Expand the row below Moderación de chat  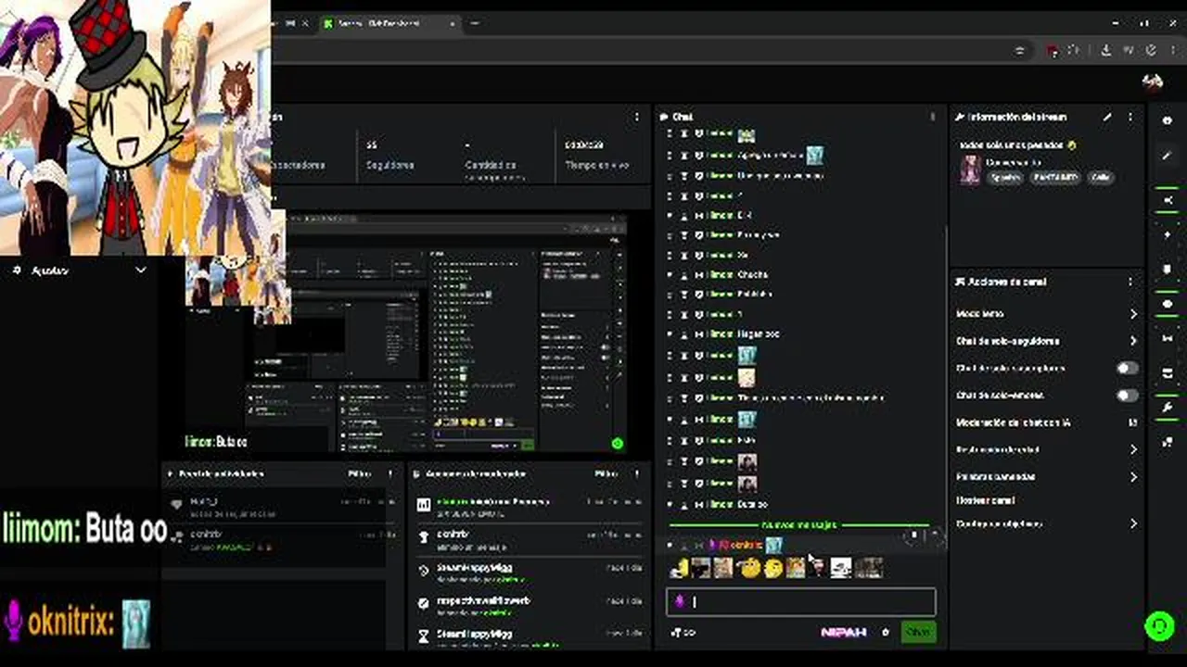pos(1133,449)
